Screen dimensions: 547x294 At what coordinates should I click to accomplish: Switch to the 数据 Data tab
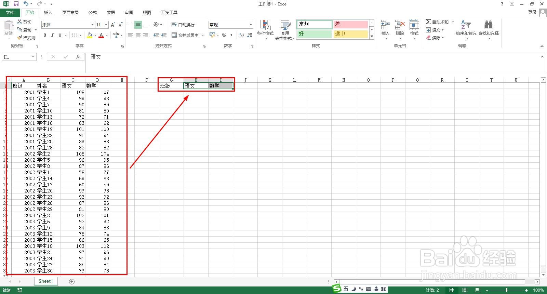pos(111,13)
